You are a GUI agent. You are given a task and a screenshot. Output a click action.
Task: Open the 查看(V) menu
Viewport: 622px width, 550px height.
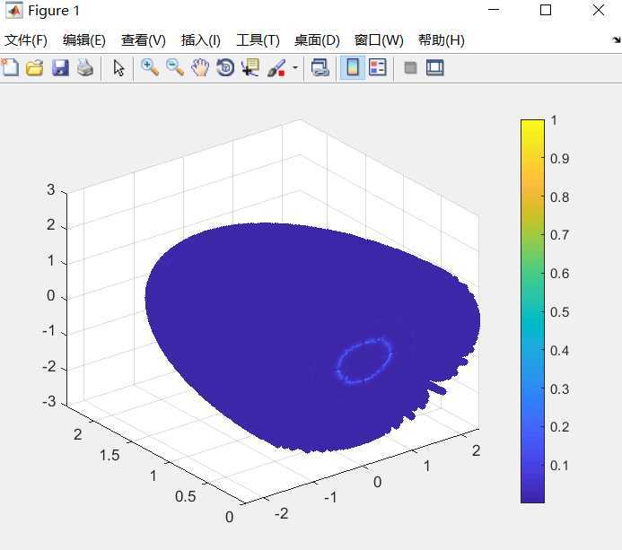click(x=144, y=40)
